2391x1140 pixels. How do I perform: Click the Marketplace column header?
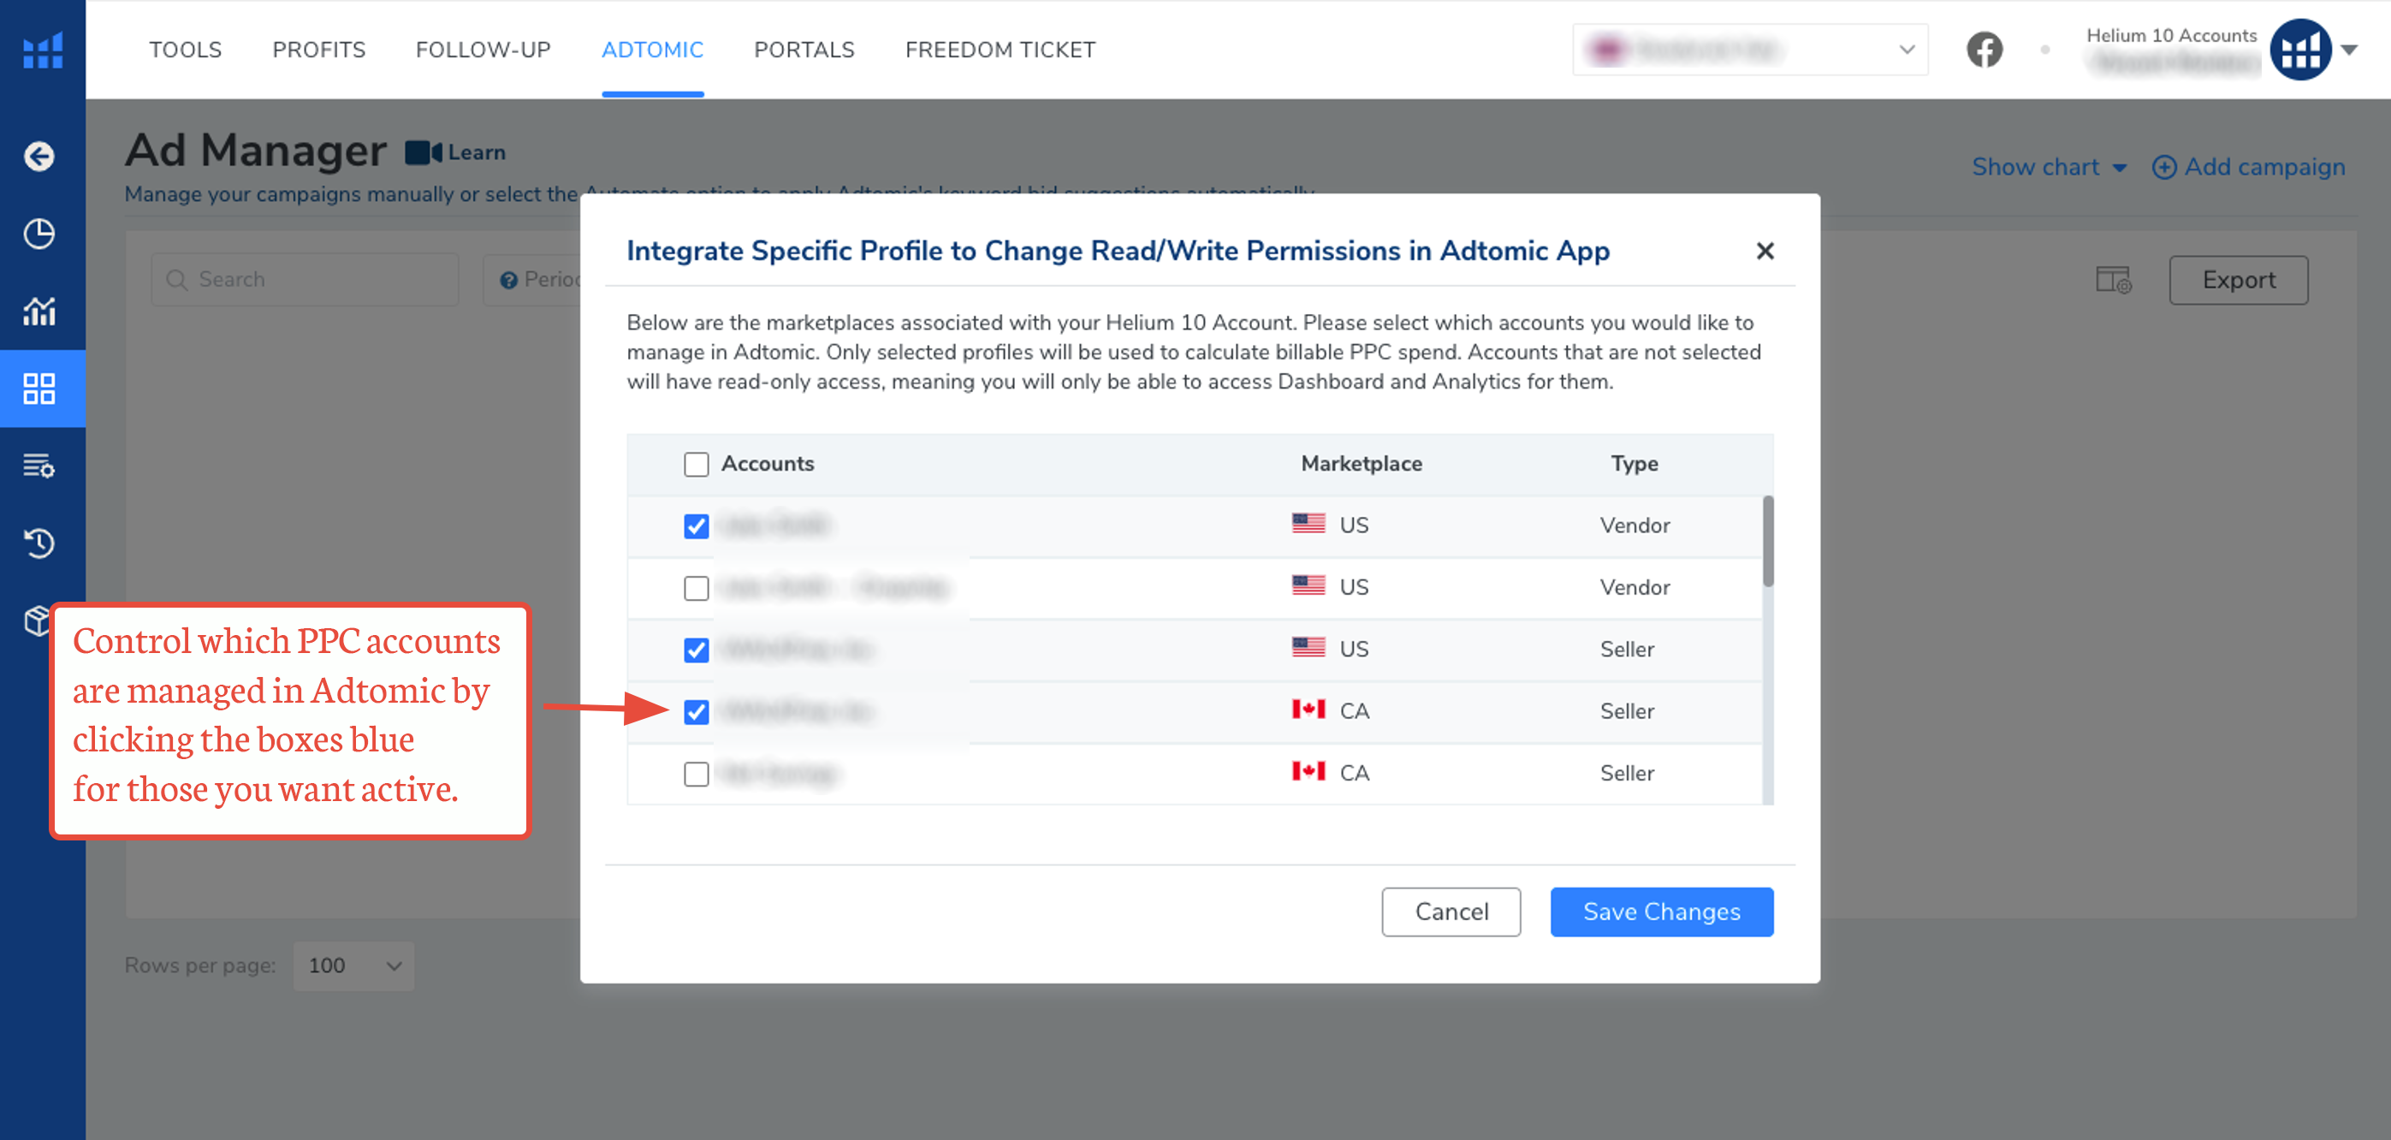coord(1361,463)
